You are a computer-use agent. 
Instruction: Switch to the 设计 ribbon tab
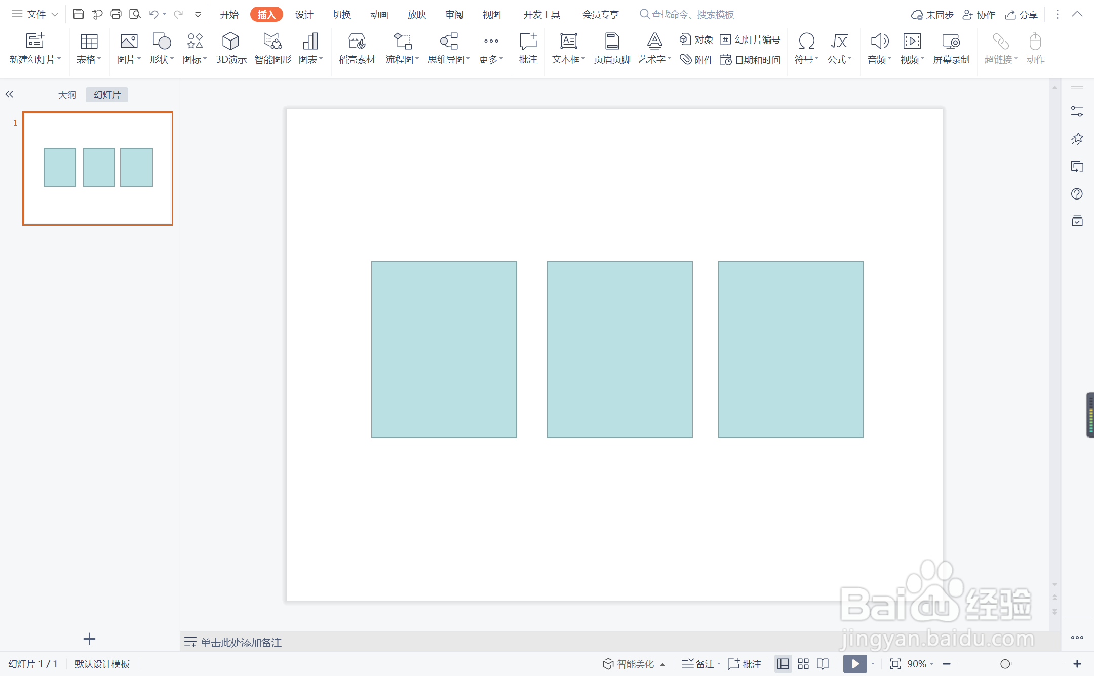click(x=304, y=14)
